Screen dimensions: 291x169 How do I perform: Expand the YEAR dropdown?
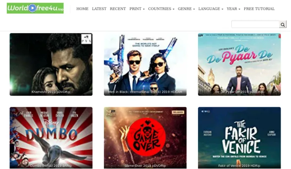233,9
